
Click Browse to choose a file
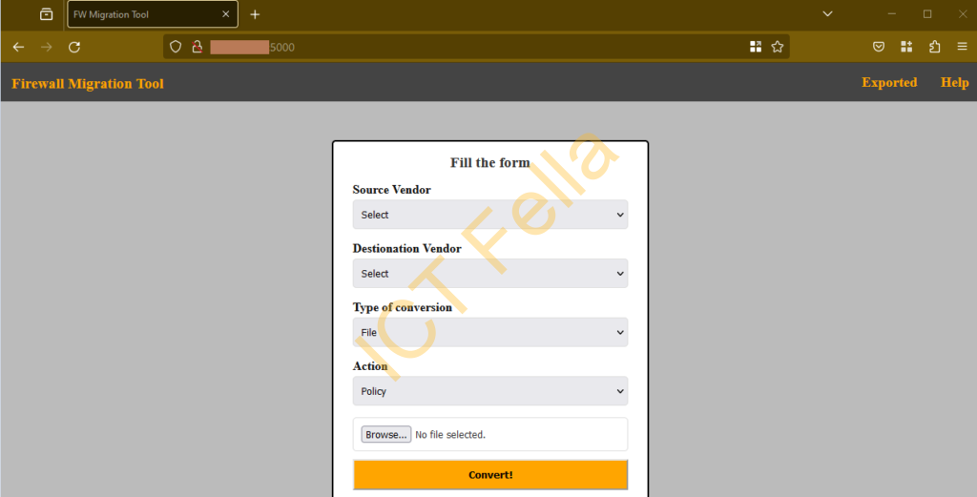click(x=385, y=435)
